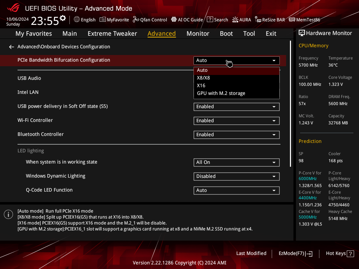
Task: Open the Exit tab
Action: click(x=271, y=34)
